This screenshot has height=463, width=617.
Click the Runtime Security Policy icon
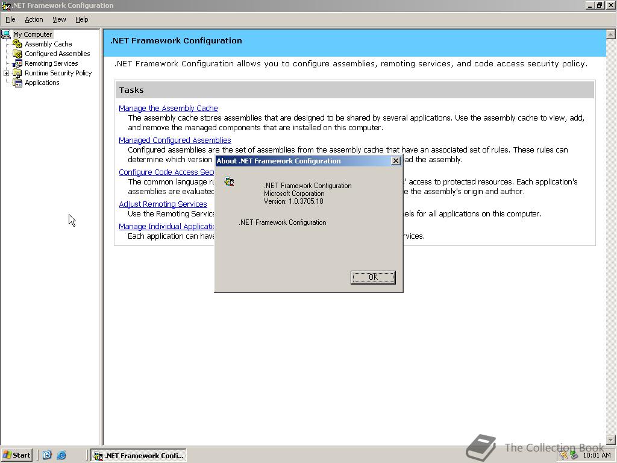[17, 73]
